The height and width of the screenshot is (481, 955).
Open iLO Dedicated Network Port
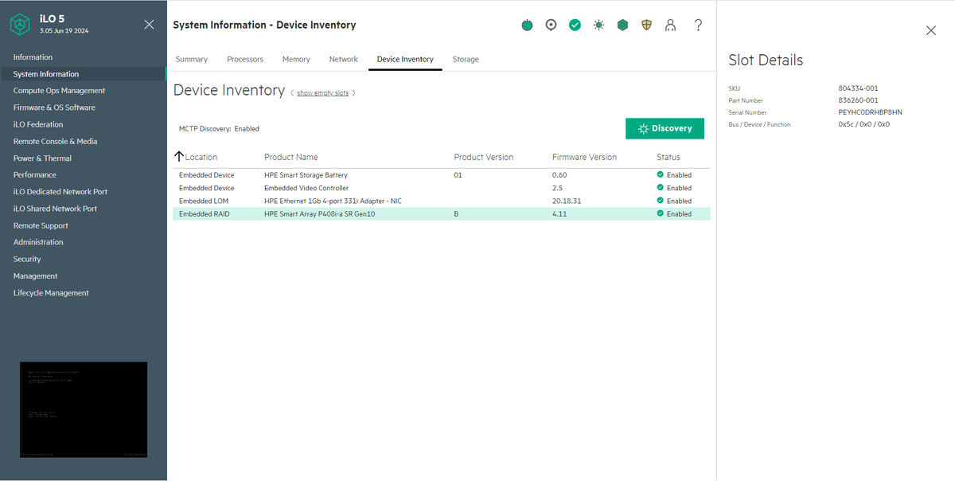[60, 192]
